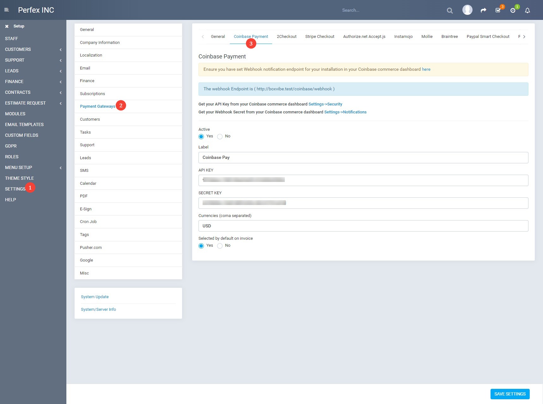This screenshot has width=543, height=404.
Task: Select Yes for Active setting
Action: (x=201, y=136)
